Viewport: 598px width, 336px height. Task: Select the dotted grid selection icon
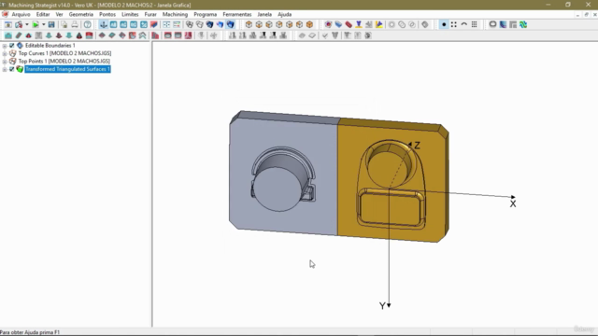pyautogui.click(x=474, y=25)
